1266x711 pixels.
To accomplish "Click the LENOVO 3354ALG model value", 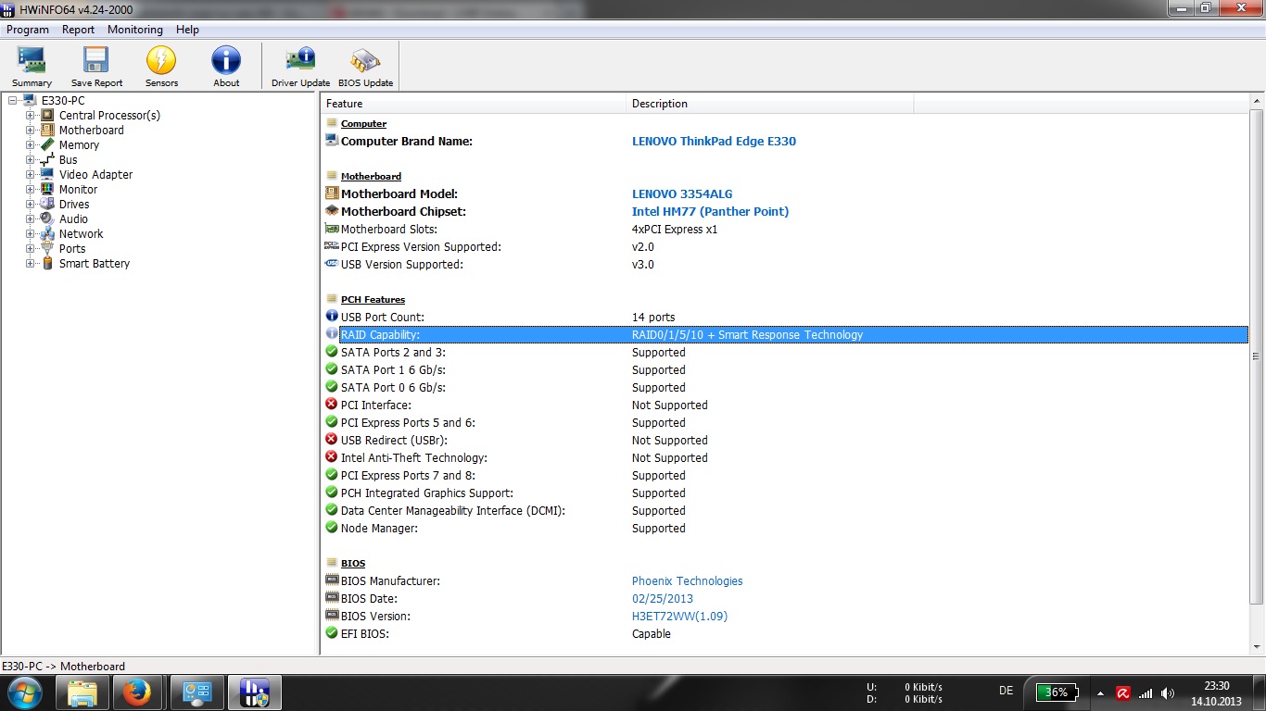I will [x=682, y=194].
